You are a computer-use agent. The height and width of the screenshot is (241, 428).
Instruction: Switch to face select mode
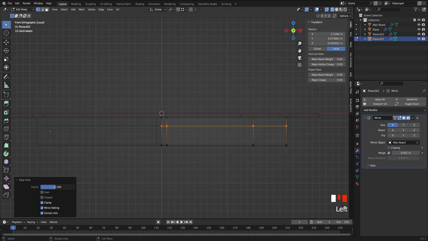pyautogui.click(x=47, y=9)
